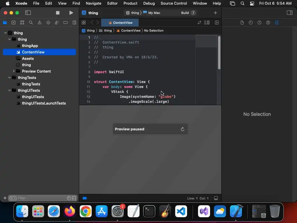297x223 pixels.
Task: Show the History inspector
Action: pos(251,23)
